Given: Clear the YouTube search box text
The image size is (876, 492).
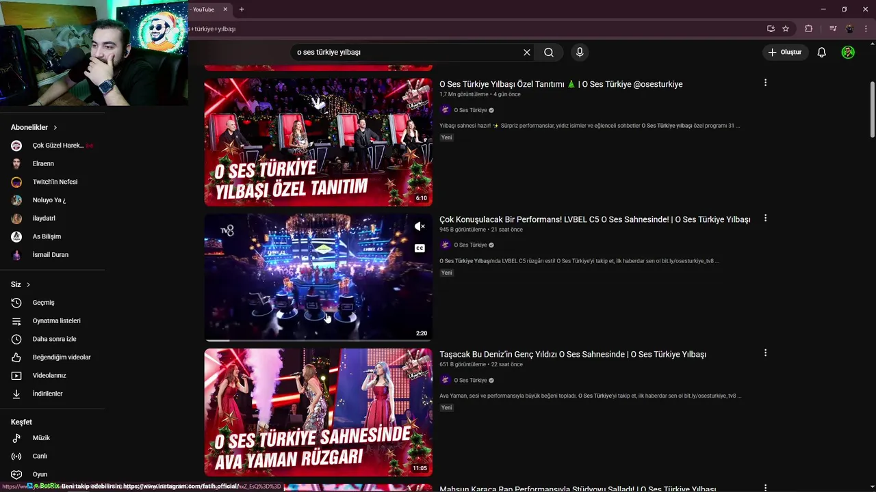Looking at the screenshot, I should [527, 53].
